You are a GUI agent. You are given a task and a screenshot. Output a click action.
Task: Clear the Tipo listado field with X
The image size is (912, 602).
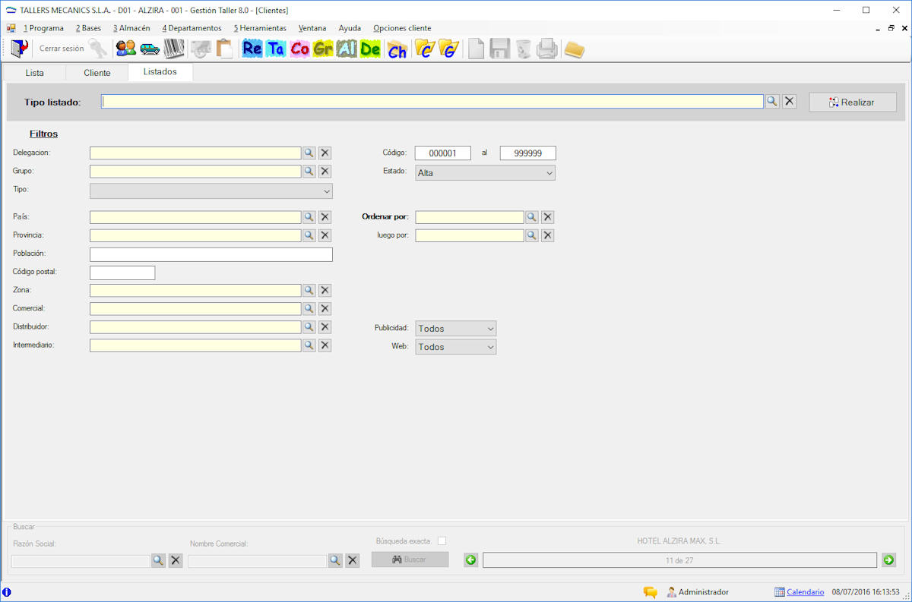click(790, 102)
